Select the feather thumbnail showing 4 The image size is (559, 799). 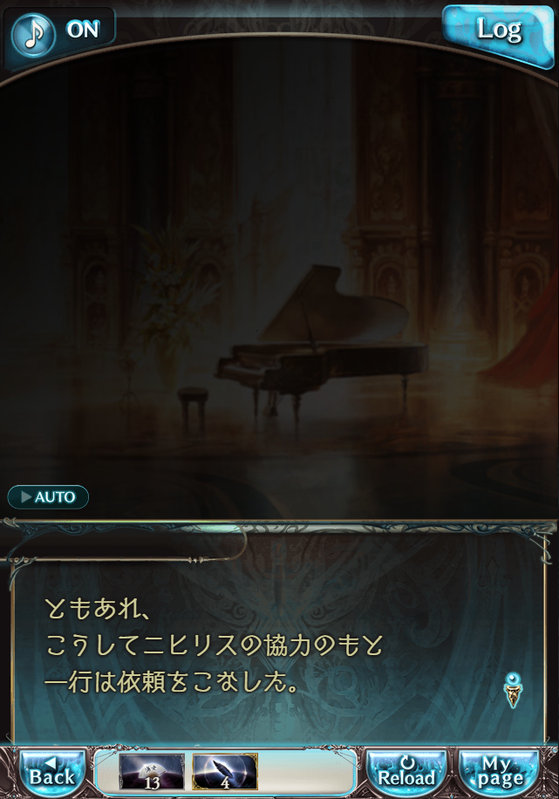click(x=225, y=771)
